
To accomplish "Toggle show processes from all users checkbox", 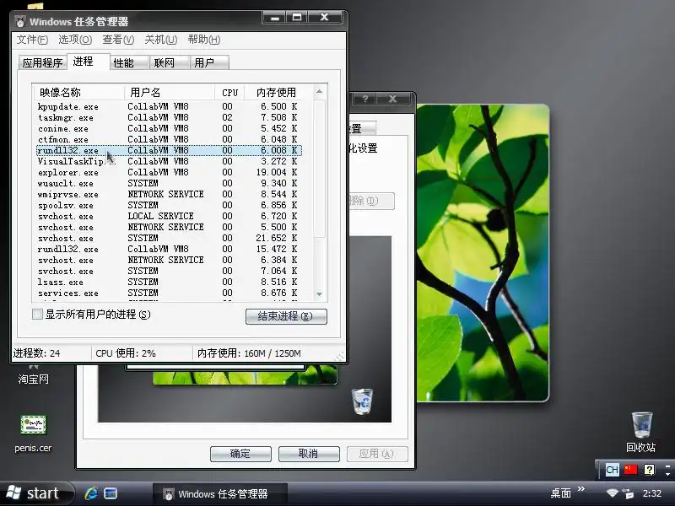I will click(x=37, y=314).
